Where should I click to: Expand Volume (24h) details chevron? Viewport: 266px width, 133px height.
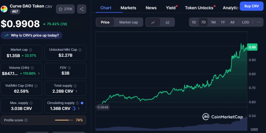[39, 74]
